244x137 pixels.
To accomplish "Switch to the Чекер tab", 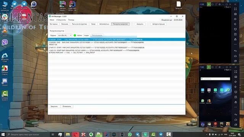I will tap(93, 24).
